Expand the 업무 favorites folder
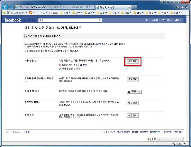 click(151, 13)
